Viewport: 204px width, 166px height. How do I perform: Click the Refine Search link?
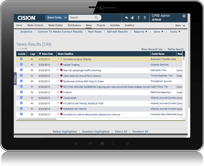tap(175, 49)
